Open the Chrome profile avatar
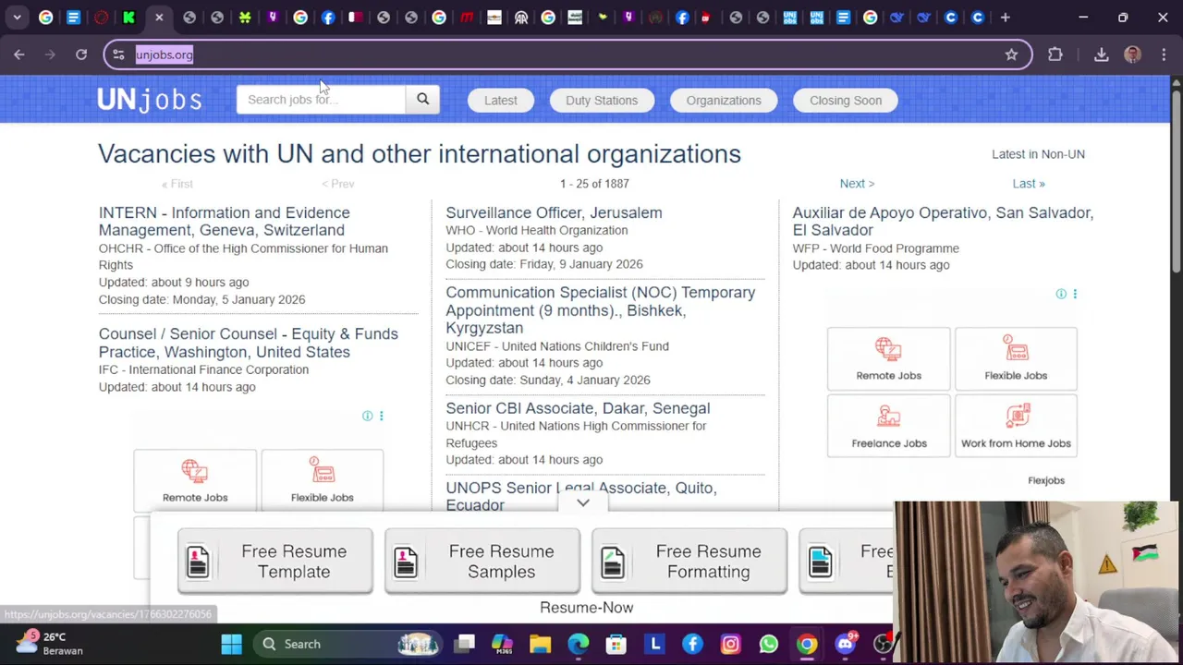The image size is (1183, 665). tap(1132, 54)
